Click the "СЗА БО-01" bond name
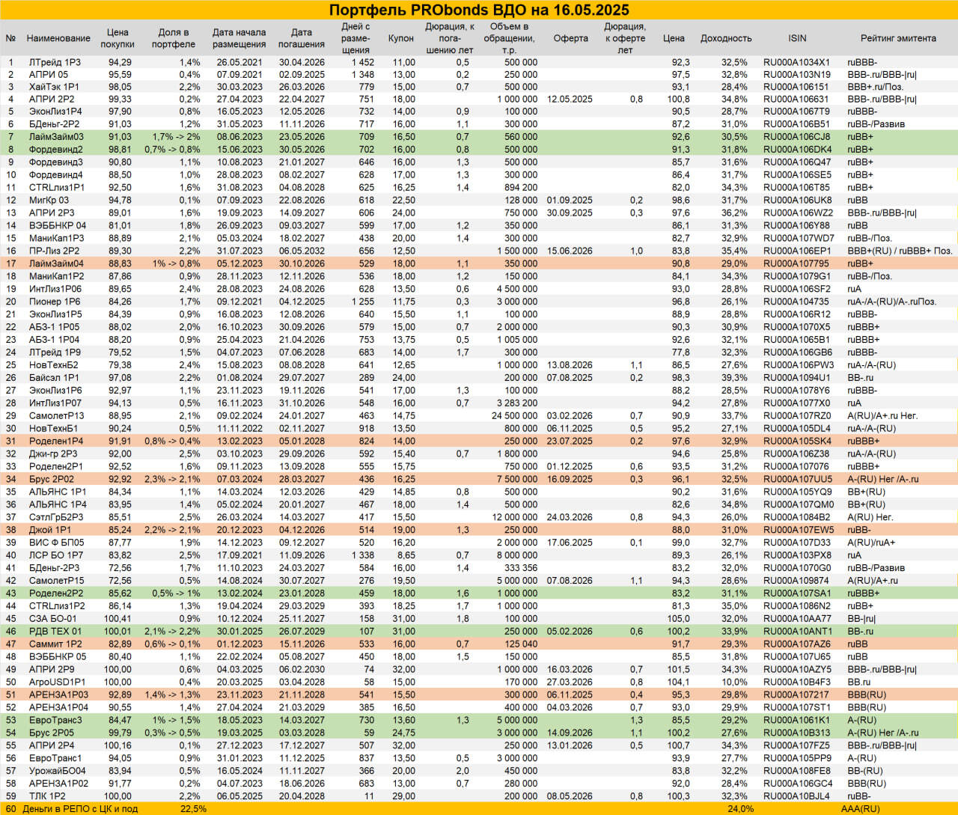The width and height of the screenshot is (958, 815). [53, 619]
